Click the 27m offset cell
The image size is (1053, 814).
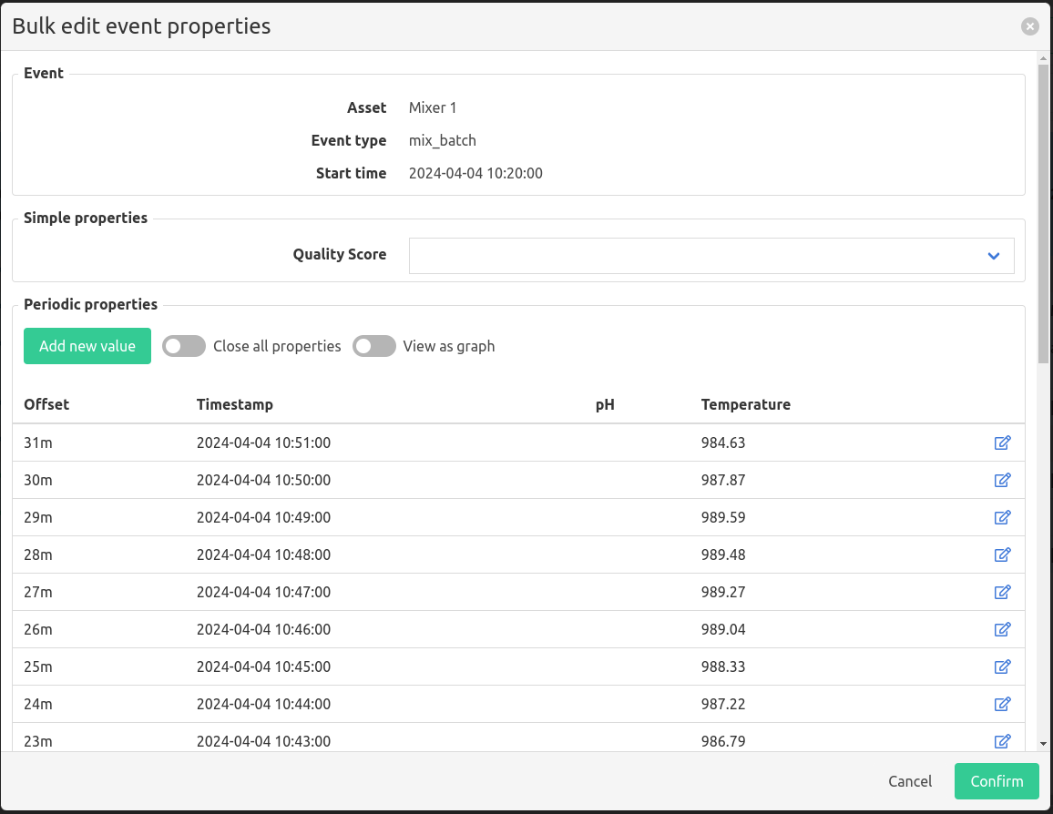pyautogui.click(x=37, y=592)
